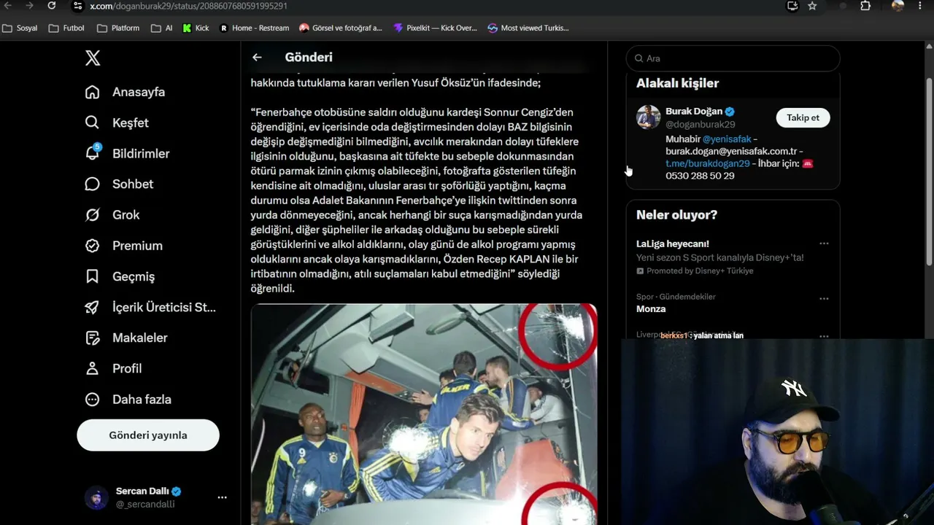Go back with the Gönderi arrow
Screen dimensions: 934x525
point(257,57)
